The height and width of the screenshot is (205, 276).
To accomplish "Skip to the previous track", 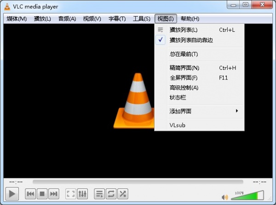I will point(30,194).
